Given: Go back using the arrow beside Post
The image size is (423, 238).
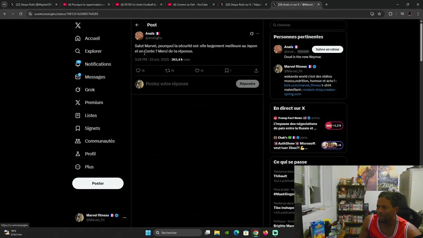Looking at the screenshot, I should 137,25.
